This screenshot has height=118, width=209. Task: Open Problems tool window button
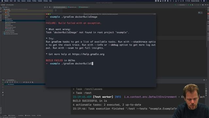tap(12, 115)
